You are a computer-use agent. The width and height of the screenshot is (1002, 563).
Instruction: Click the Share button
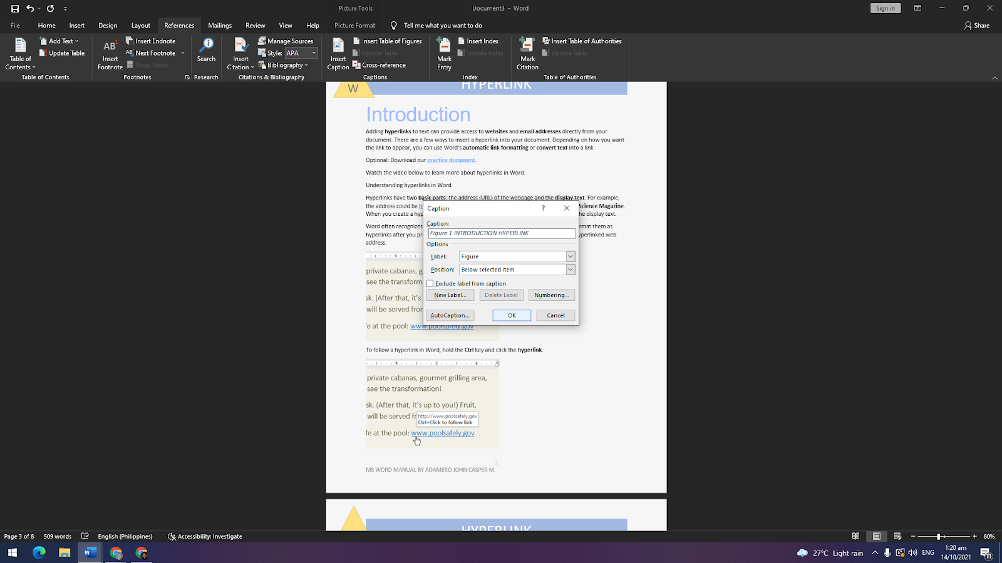977,26
